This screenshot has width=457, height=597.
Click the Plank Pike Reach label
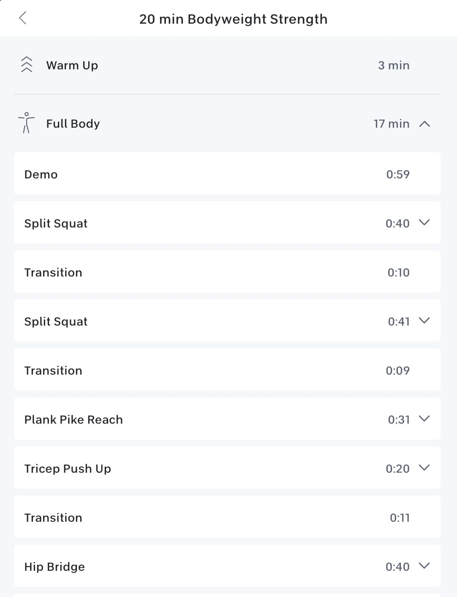73,419
